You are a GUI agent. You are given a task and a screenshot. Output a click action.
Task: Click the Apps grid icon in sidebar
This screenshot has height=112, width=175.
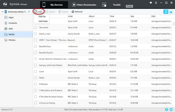point(6,17)
